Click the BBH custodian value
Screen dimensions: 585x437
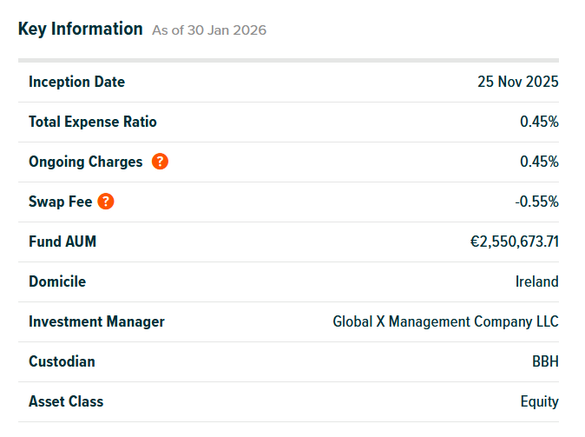point(545,361)
